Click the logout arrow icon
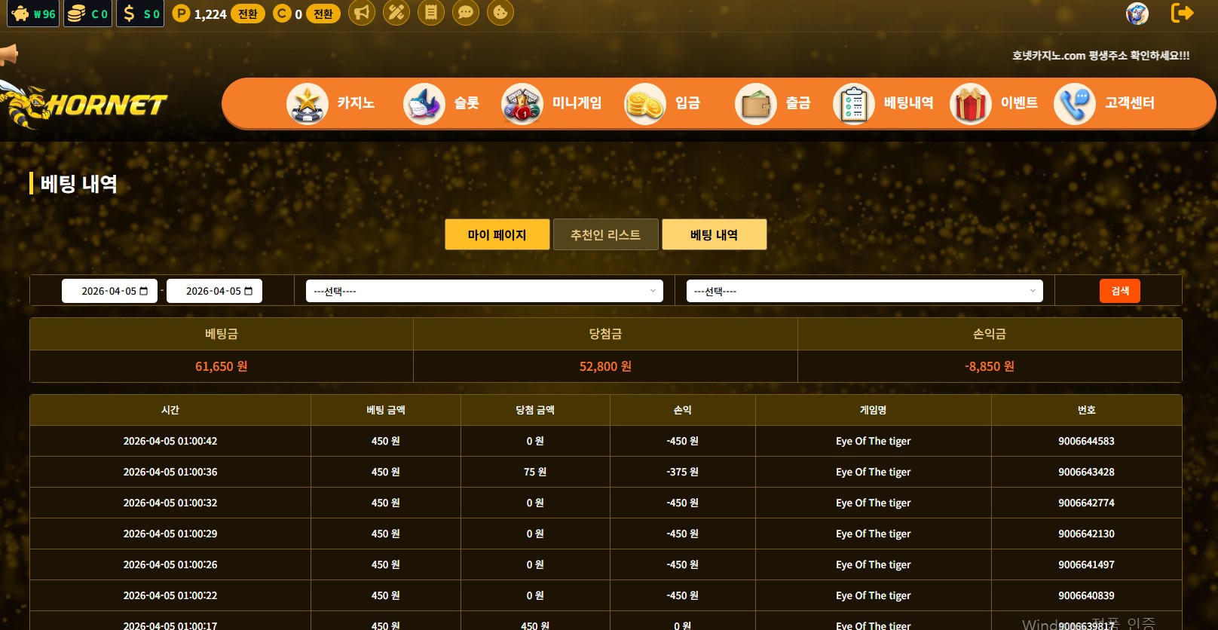 pos(1182,13)
